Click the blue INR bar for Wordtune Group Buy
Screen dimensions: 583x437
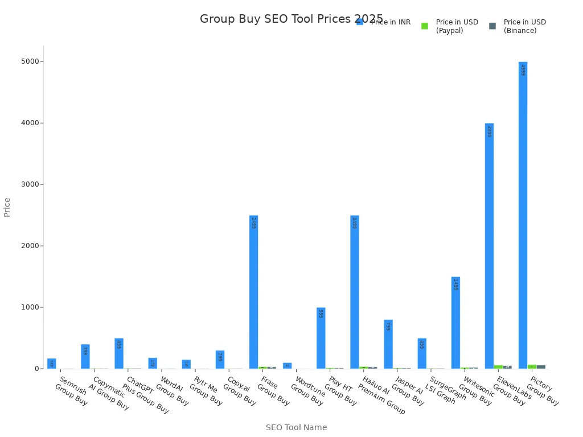pos(287,366)
